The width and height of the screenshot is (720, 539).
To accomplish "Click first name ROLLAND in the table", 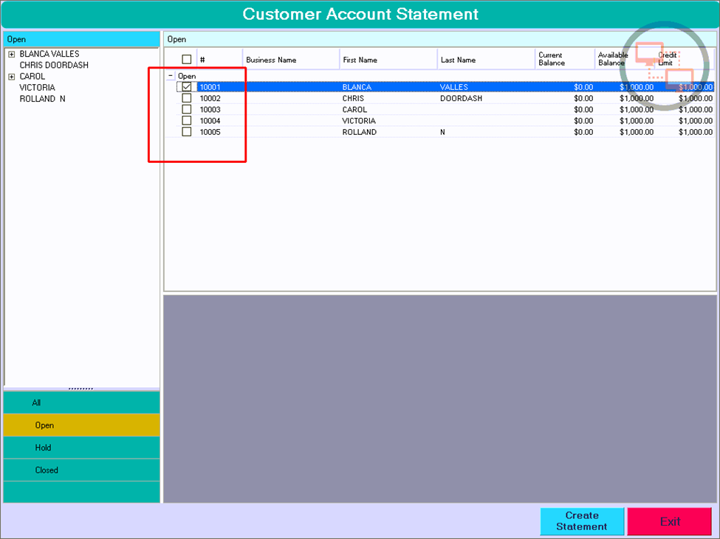I will 360,131.
